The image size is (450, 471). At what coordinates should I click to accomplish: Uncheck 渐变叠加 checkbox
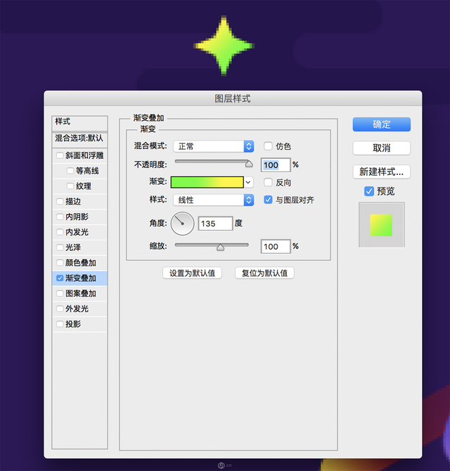tap(60, 278)
